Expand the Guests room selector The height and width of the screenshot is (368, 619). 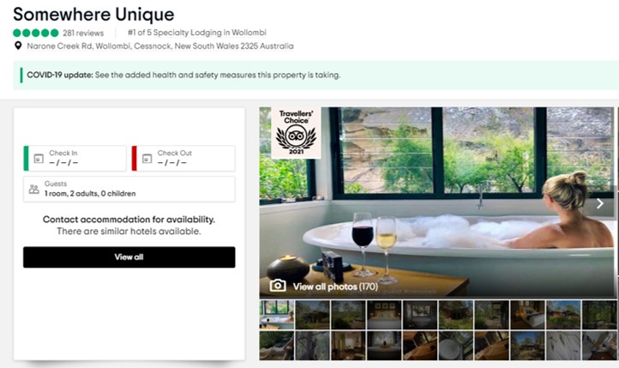coord(129,189)
